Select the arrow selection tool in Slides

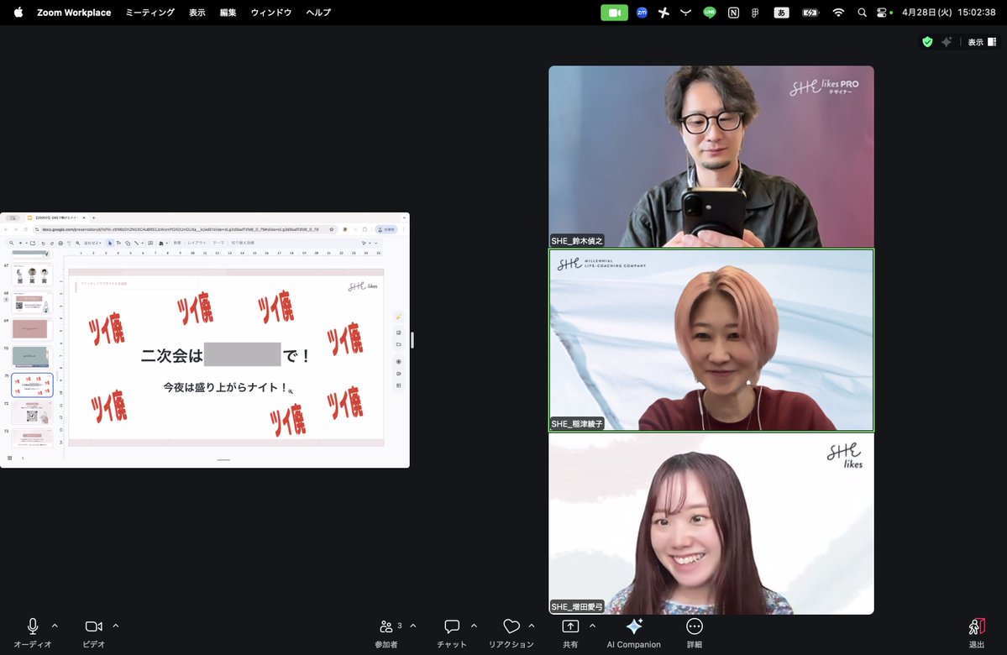(110, 243)
